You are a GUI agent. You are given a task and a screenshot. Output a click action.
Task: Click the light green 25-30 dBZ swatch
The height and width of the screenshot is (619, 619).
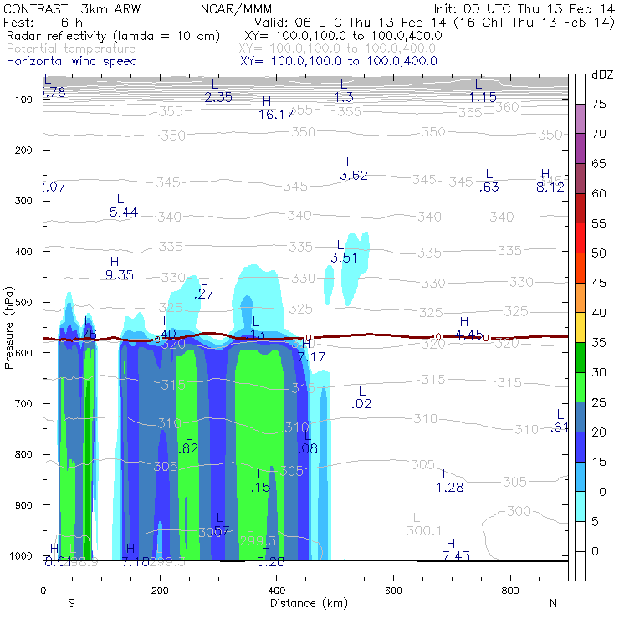tap(580, 387)
